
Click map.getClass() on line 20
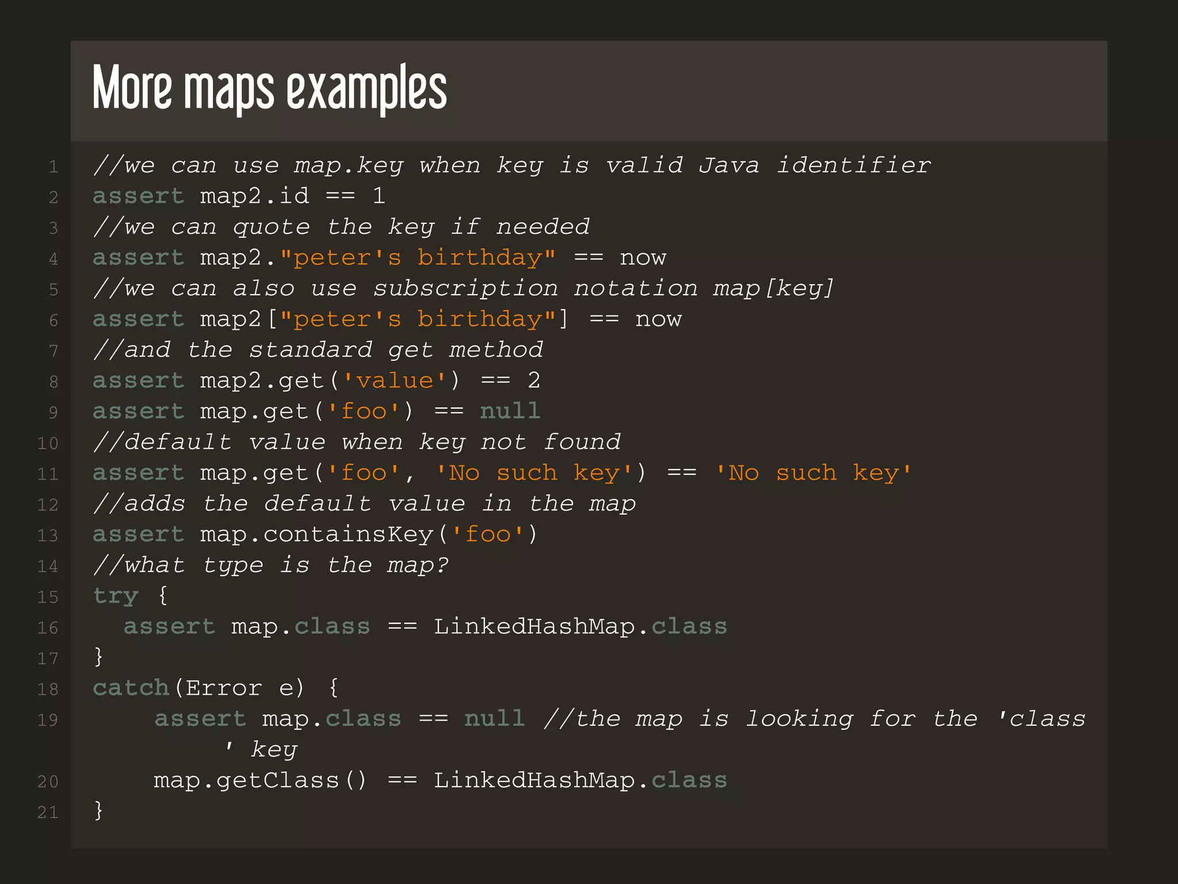click(x=260, y=780)
